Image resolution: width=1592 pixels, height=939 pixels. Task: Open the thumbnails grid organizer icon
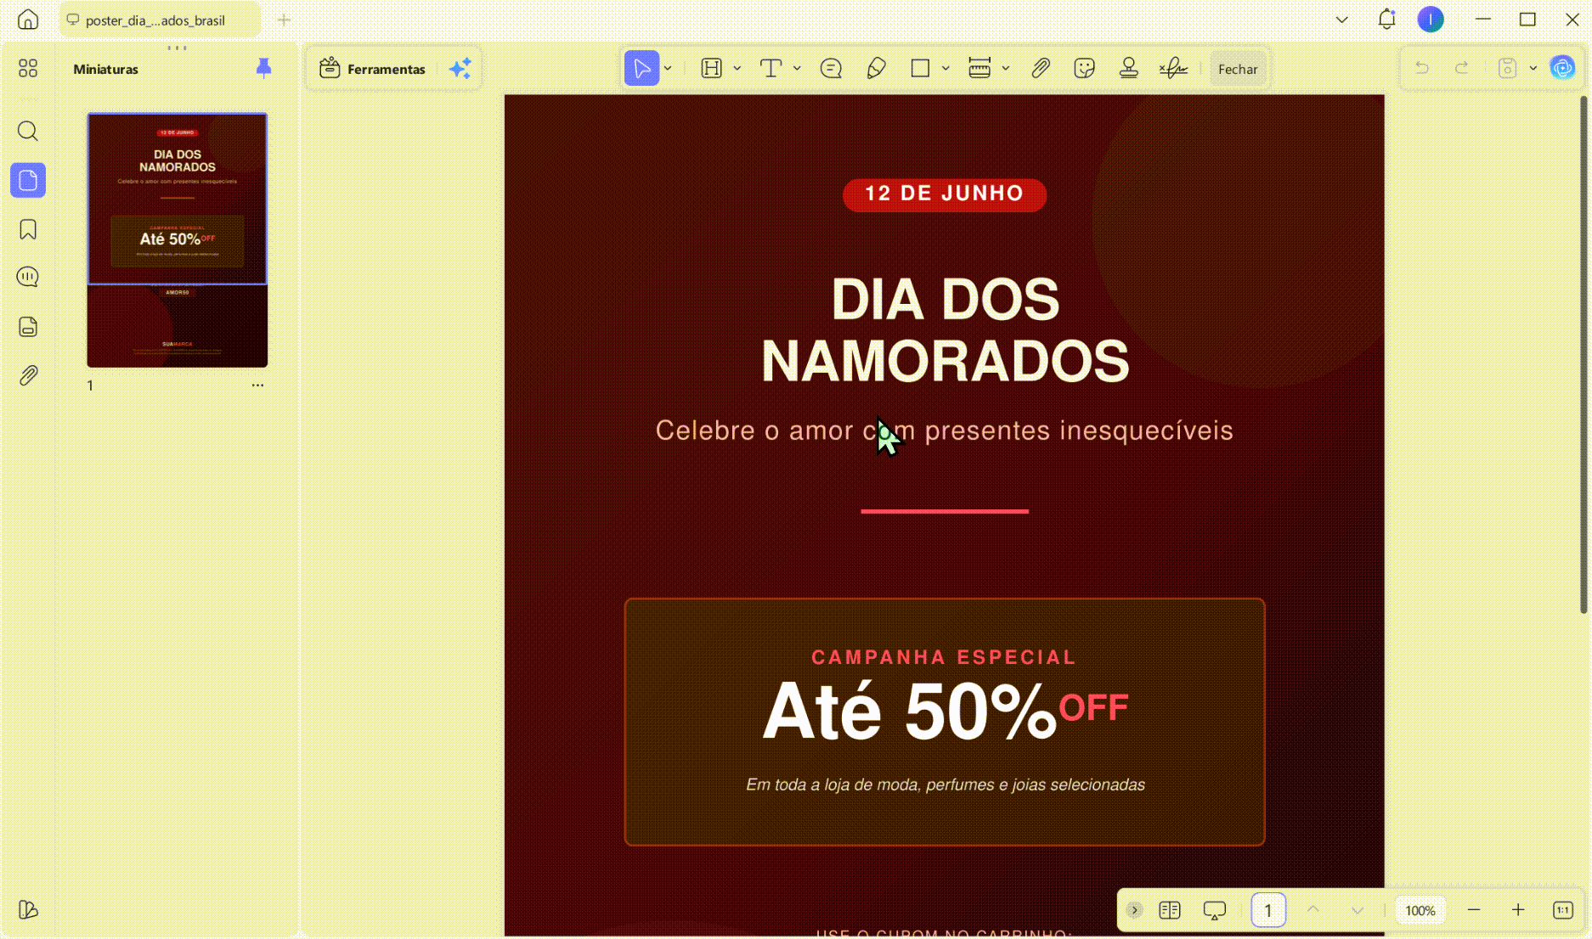28,68
